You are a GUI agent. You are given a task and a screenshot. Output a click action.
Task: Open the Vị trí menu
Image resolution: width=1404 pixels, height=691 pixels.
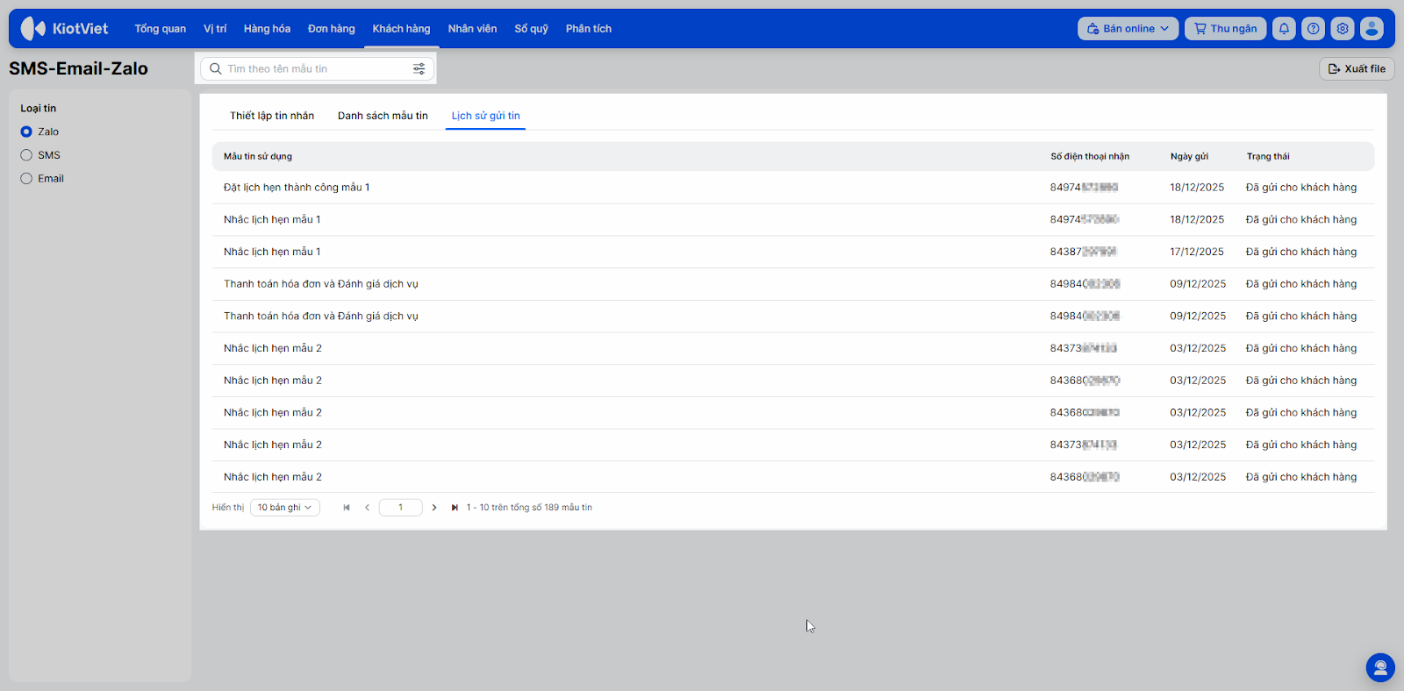point(215,29)
